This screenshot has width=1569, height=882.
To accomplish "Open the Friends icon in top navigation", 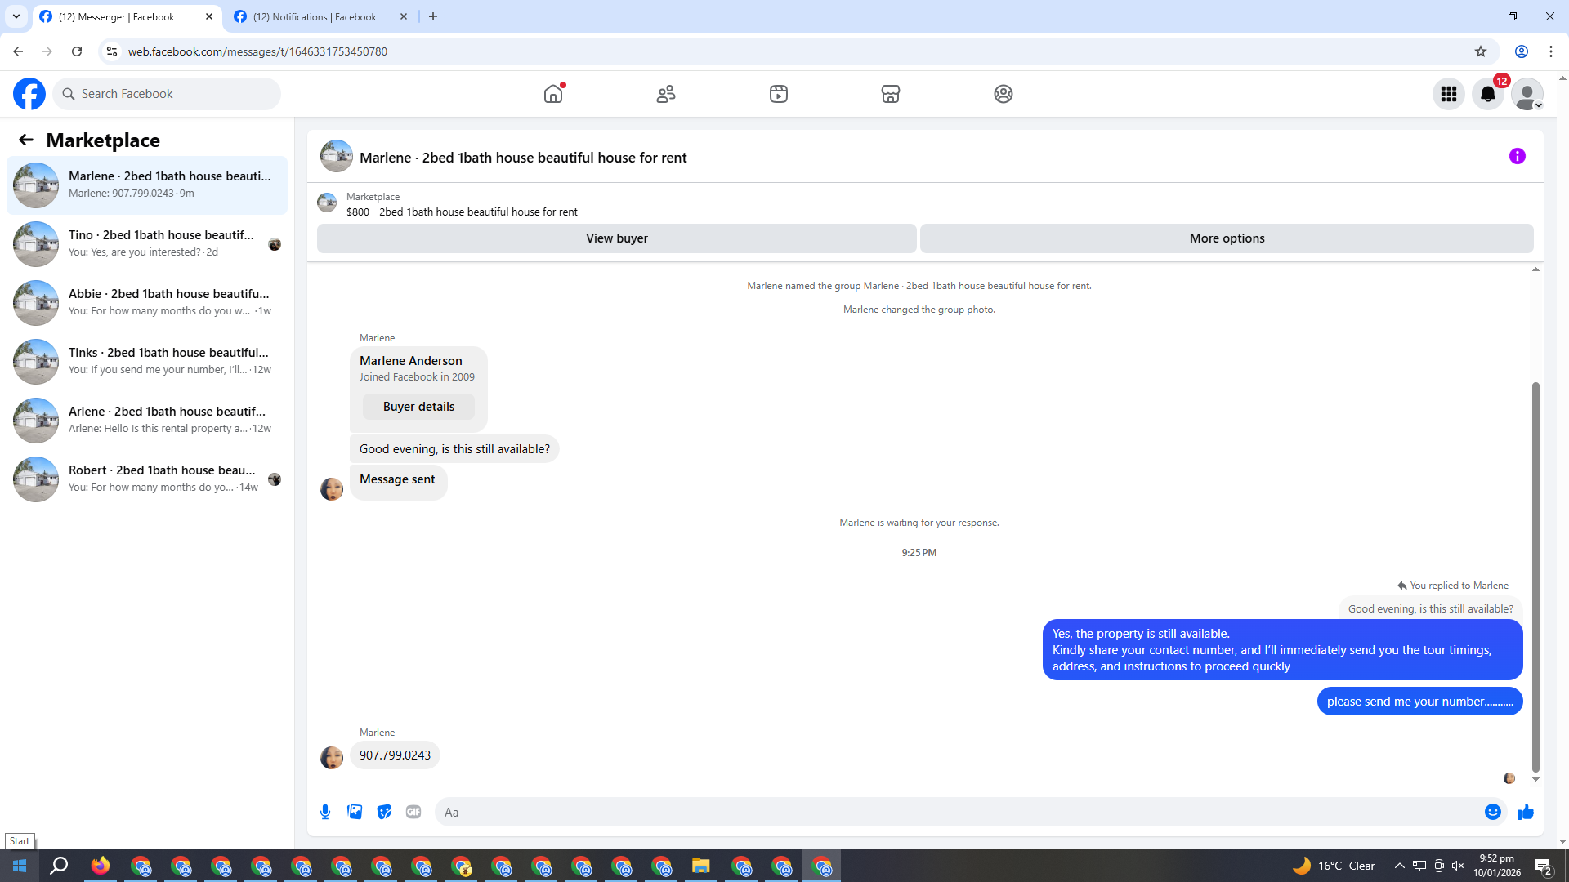I will click(666, 94).
